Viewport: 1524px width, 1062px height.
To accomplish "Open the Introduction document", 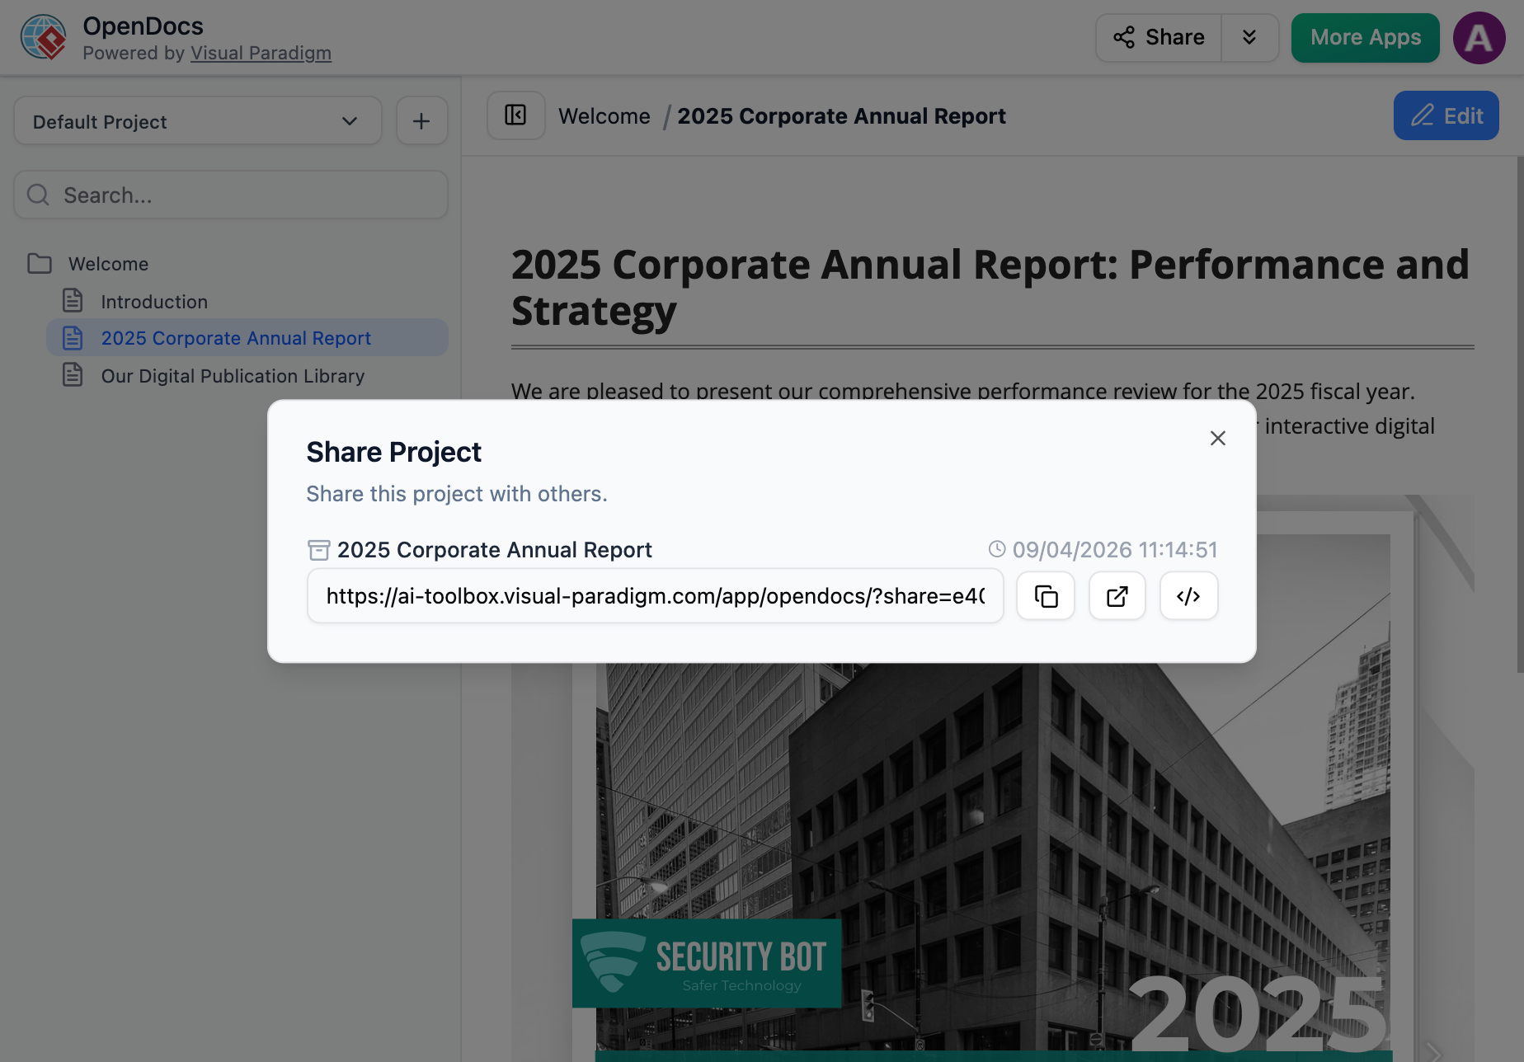I will (x=154, y=301).
